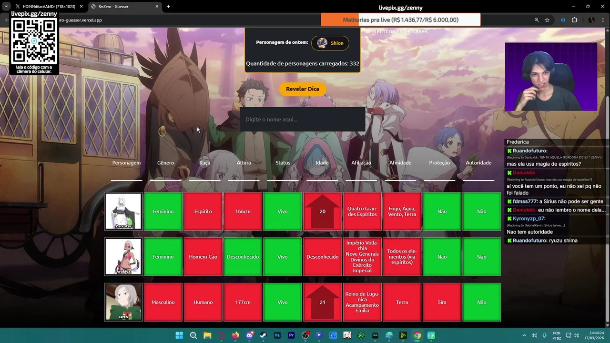The image size is (610, 343).
Task: Click the Fogo, Água, Vento, Terra cell
Action: click(402, 211)
